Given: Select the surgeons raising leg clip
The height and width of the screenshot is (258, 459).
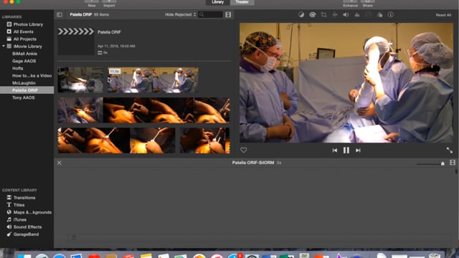Looking at the screenshot, I should coord(153,80).
